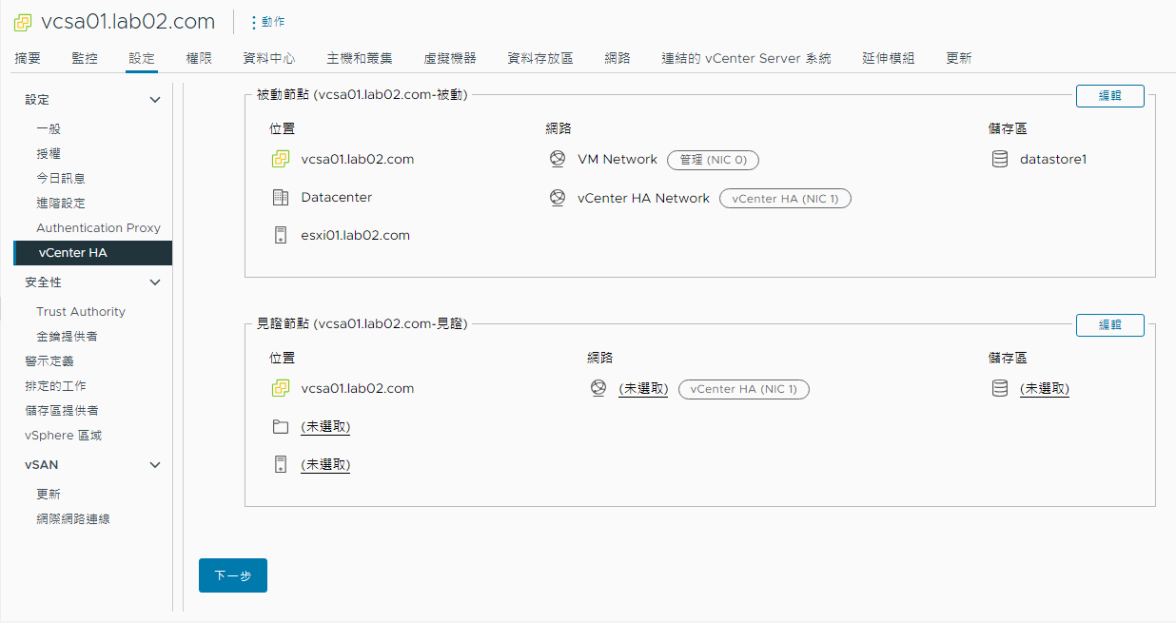Select host (未選取) link in 見證節點
This screenshot has height=623, width=1176.
pyautogui.click(x=325, y=465)
